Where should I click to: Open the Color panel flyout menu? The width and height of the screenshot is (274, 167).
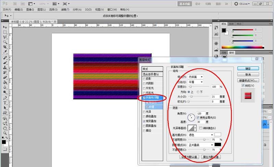pos(271,24)
